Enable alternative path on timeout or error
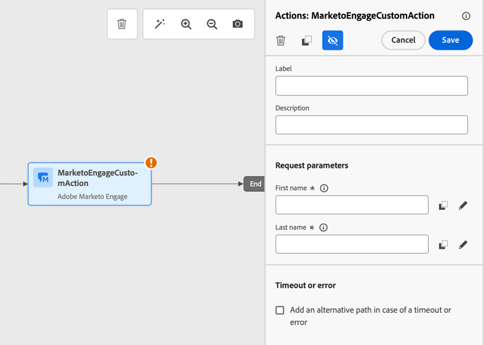The width and height of the screenshot is (484, 345). (x=280, y=310)
